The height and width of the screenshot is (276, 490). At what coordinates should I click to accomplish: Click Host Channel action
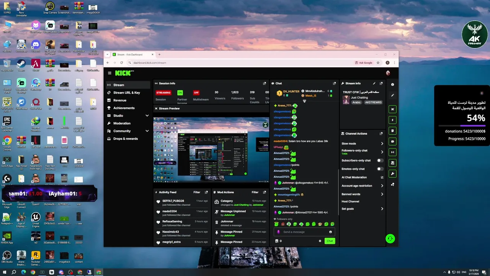[x=350, y=202]
